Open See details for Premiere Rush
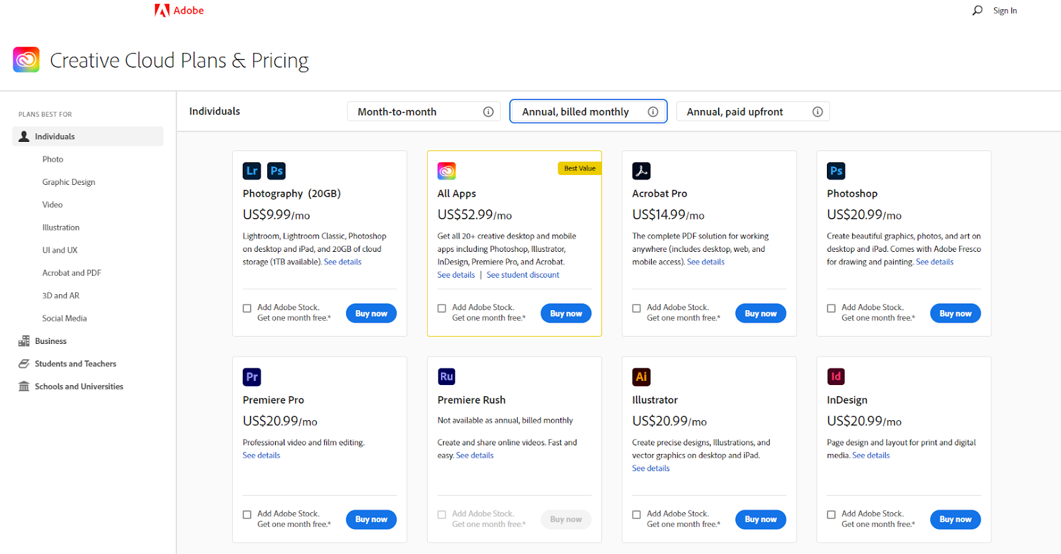Viewport: 1061px width, 554px height. pyautogui.click(x=475, y=455)
